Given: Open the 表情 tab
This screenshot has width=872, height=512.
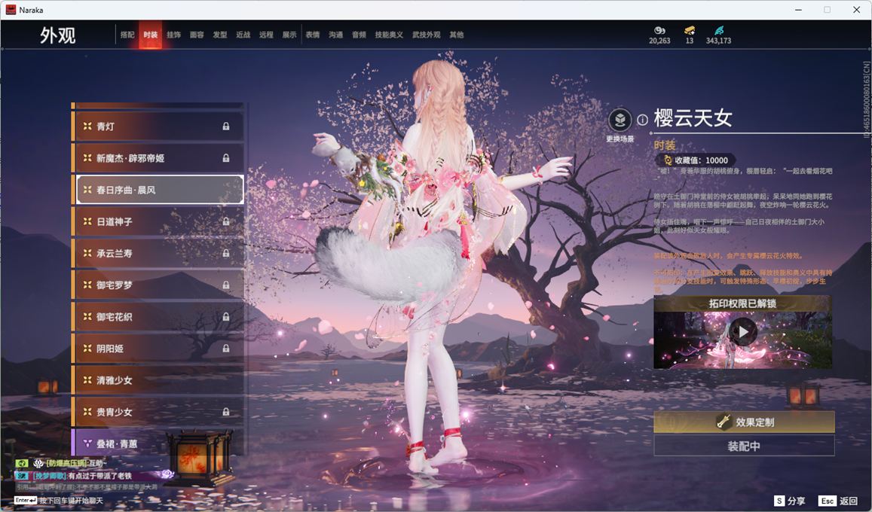Looking at the screenshot, I should [313, 35].
